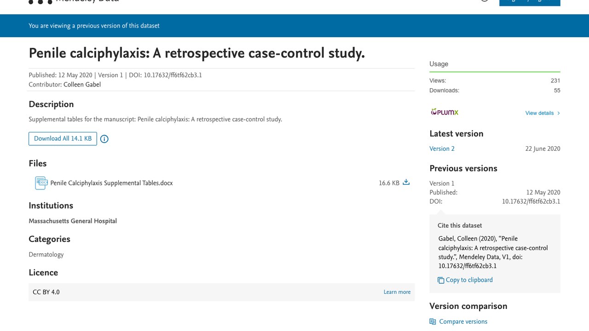The width and height of the screenshot is (589, 331).
Task: Open Penile Calciphylaxis Supplemental Tables.docx
Action: 111,183
